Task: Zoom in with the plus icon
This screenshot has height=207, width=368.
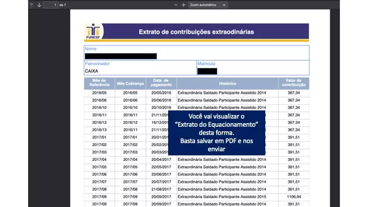Action: 183,5
